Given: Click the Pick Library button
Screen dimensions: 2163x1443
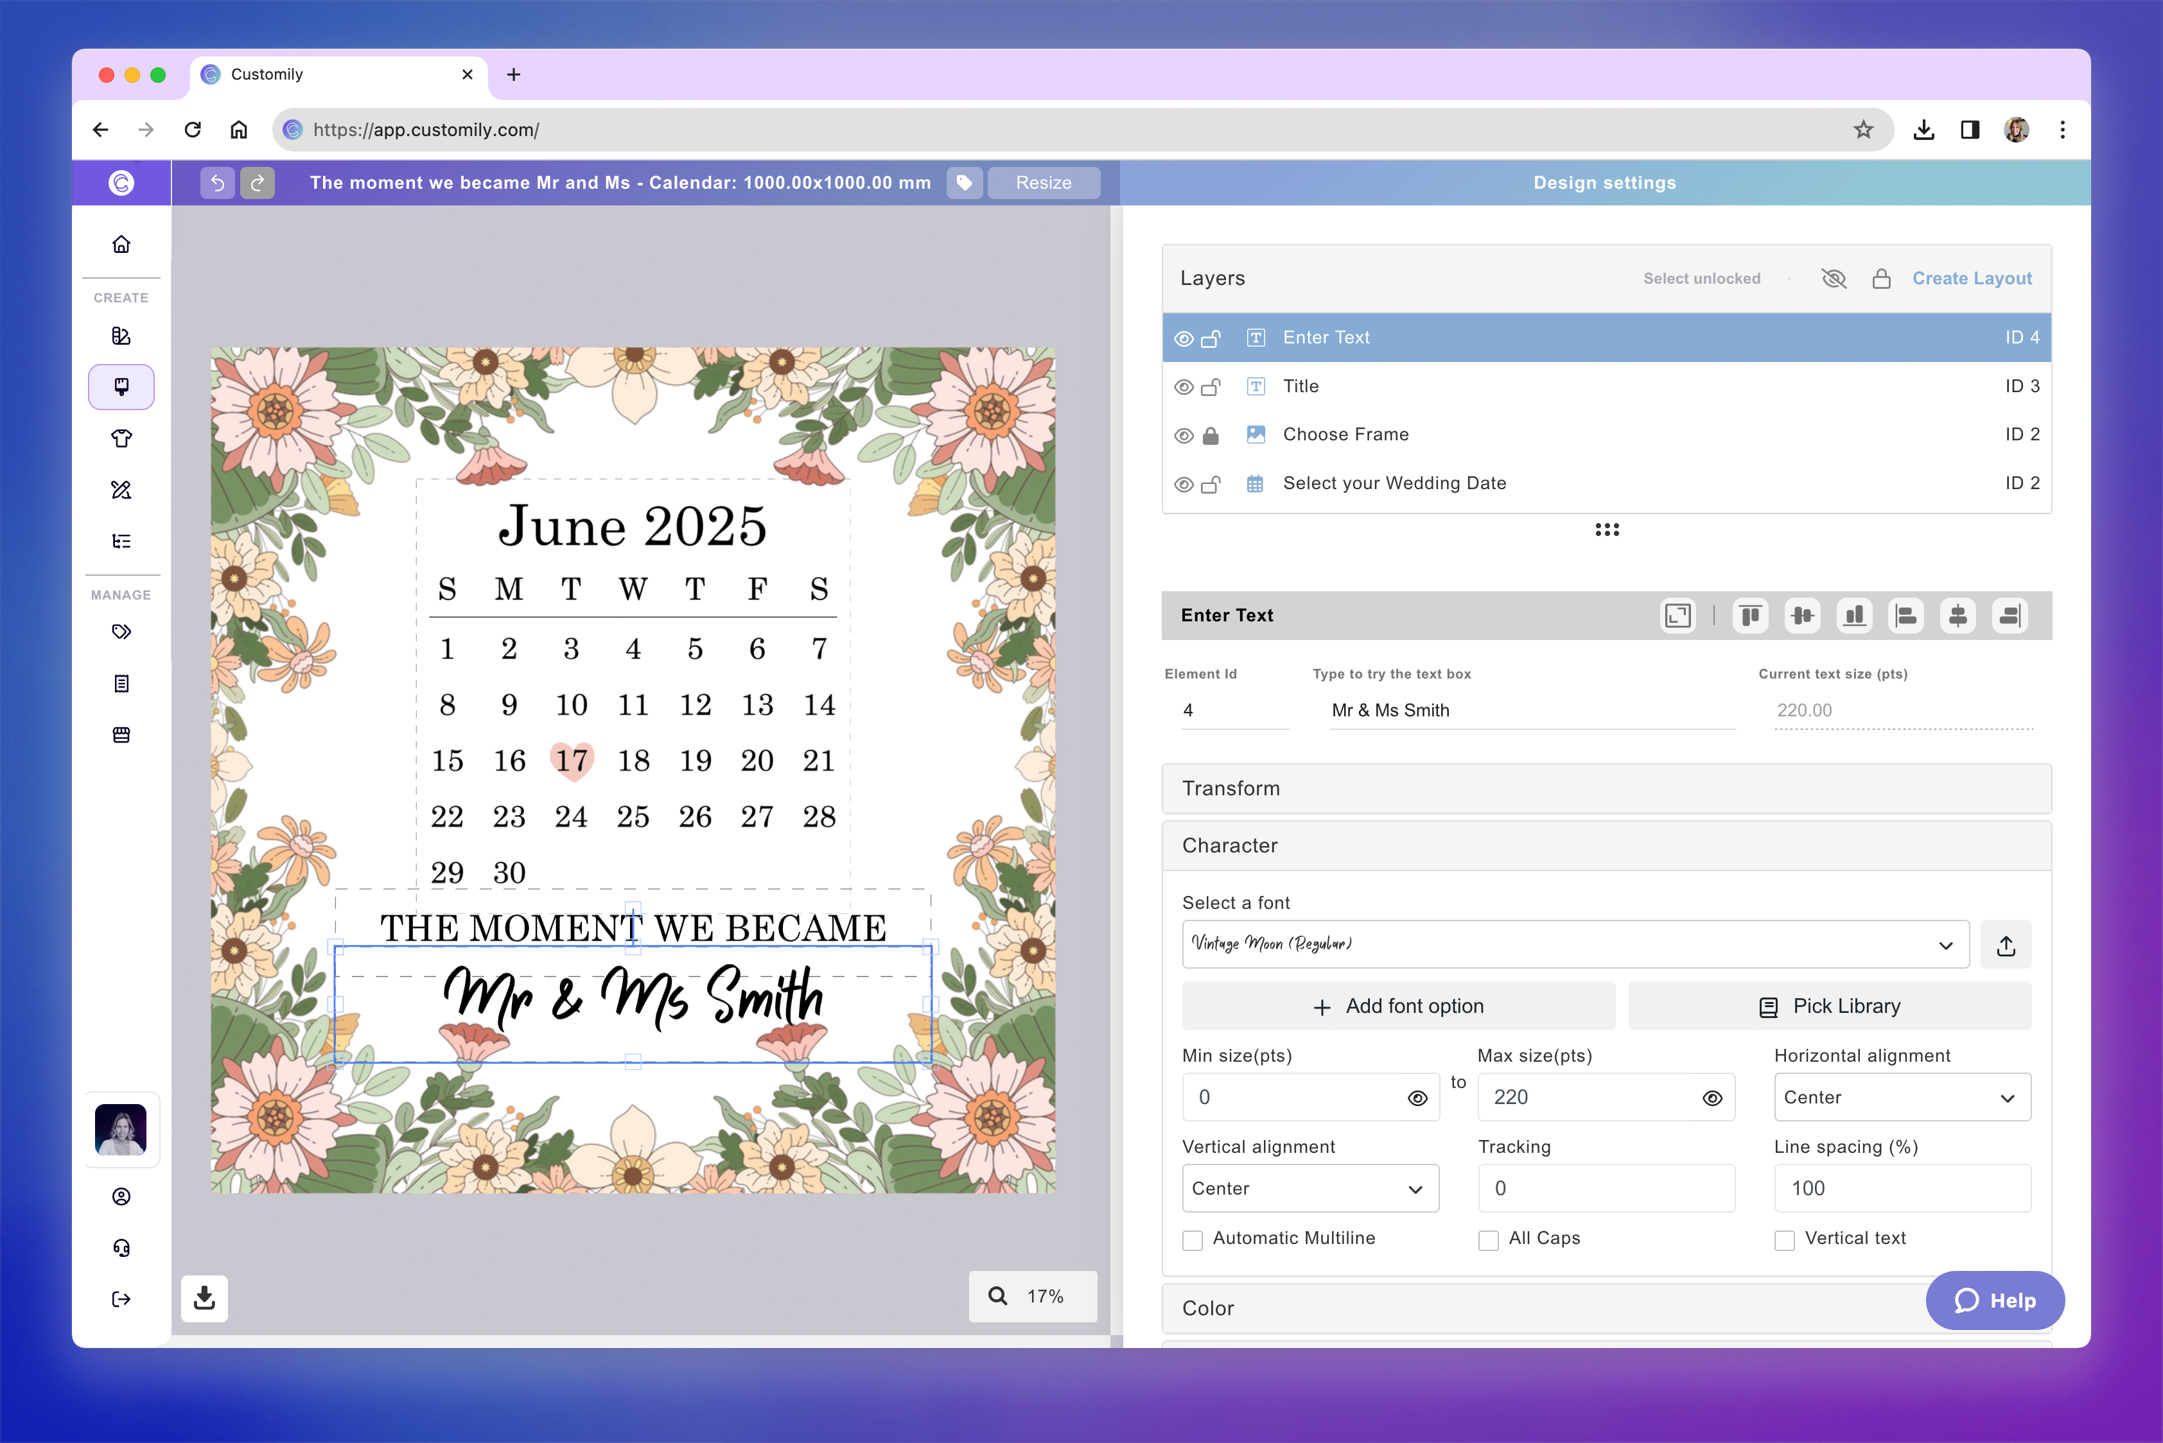Looking at the screenshot, I should [1829, 1007].
